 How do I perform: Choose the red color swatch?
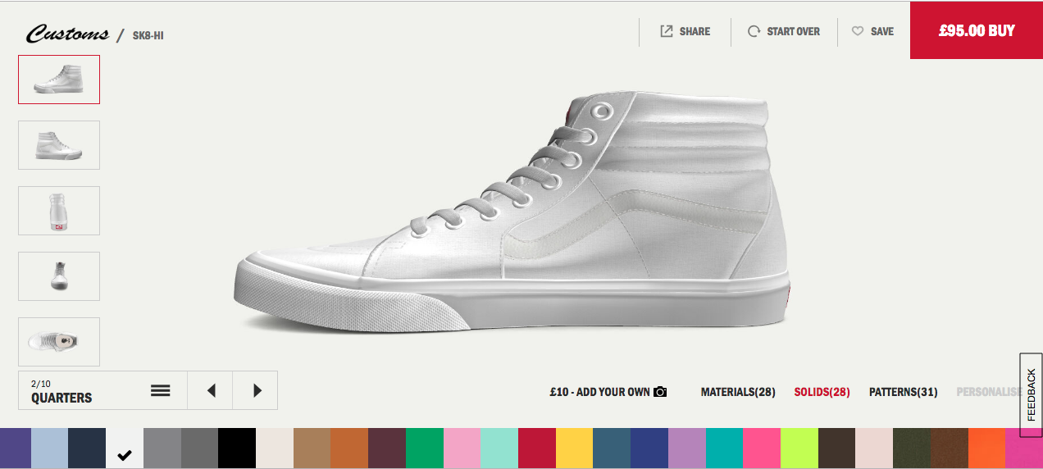click(x=537, y=449)
